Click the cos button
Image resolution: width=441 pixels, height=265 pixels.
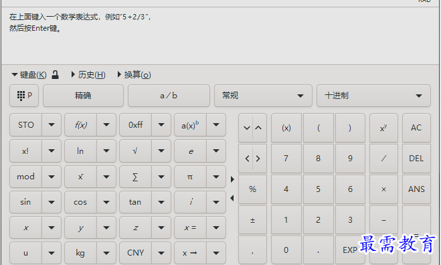pyautogui.click(x=81, y=202)
